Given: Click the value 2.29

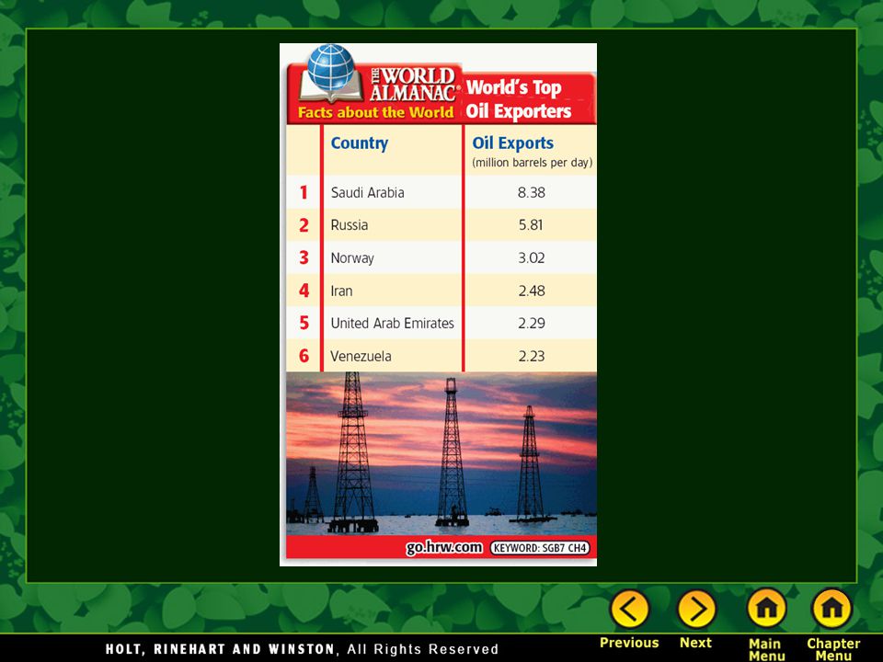Looking at the screenshot, I should 532,323.
